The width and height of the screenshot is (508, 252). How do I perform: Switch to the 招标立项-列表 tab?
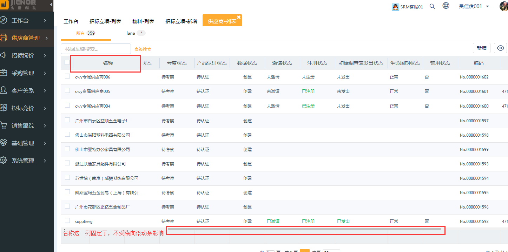click(105, 21)
